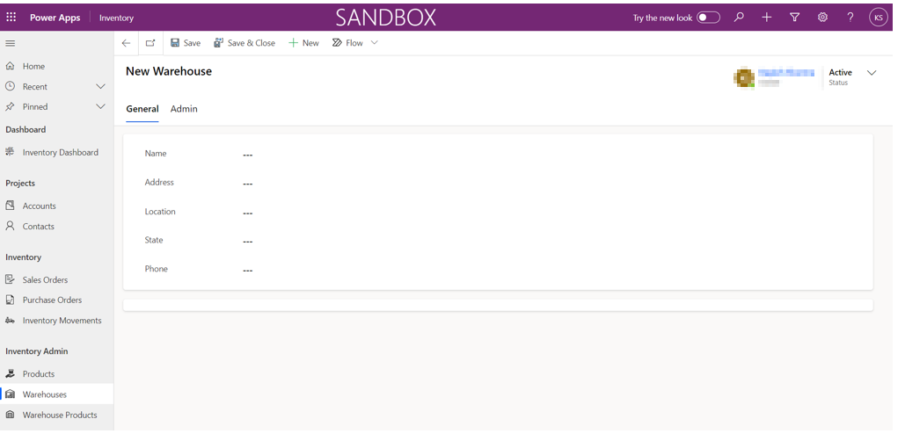Open the app launcher waffle icon

[11, 17]
